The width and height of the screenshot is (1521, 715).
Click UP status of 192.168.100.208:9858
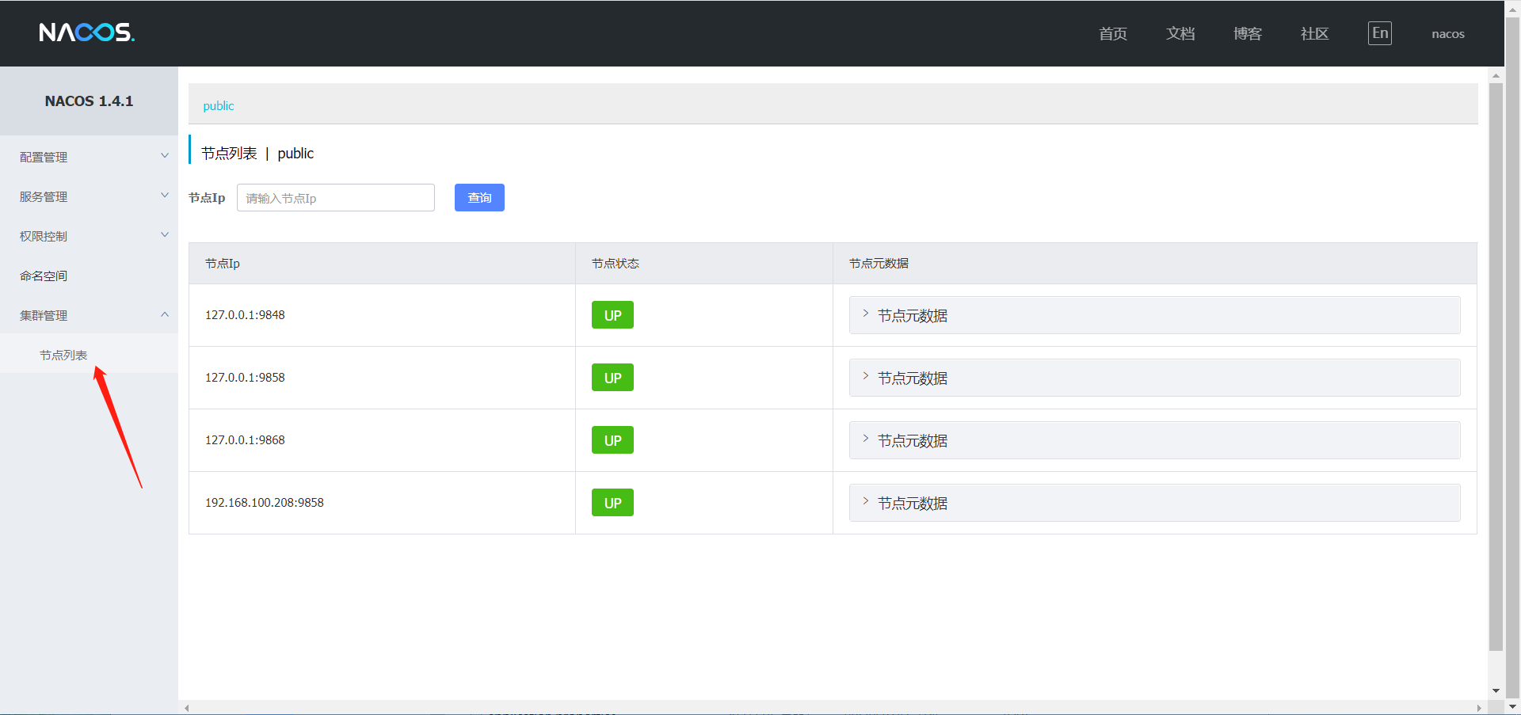[612, 503]
